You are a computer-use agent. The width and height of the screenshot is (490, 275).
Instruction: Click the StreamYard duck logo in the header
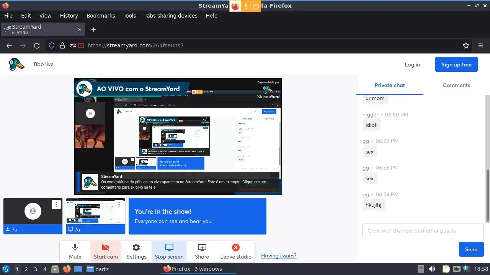[x=16, y=64]
